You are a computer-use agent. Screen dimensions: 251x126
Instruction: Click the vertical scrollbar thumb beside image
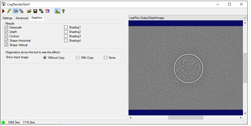[x=245, y=68]
